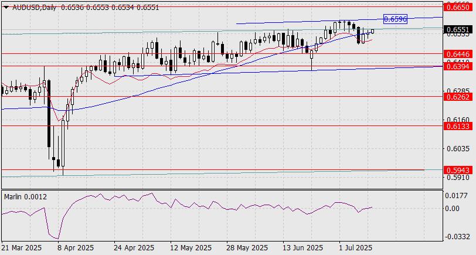The image size is (476, 255).
Task: Click the 0.6285 price scale value
Action: [x=458, y=91]
